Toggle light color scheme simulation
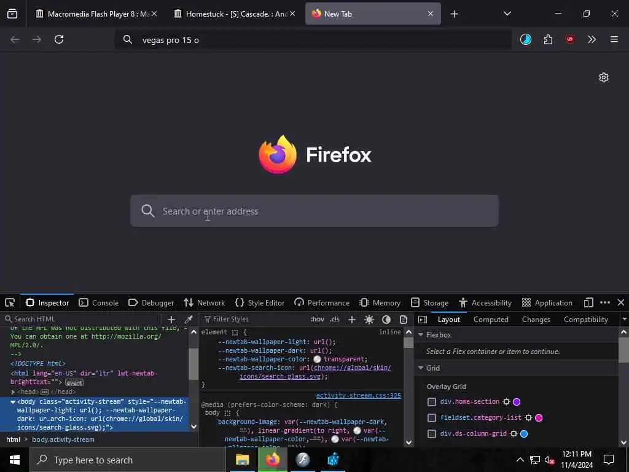This screenshot has width=629, height=472. (369, 320)
